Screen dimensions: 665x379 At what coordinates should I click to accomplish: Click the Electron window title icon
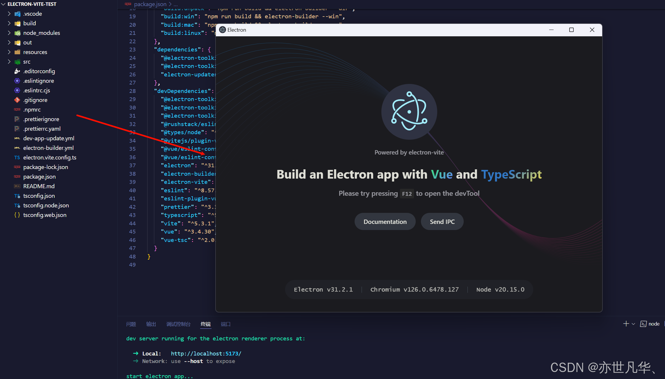(223, 30)
